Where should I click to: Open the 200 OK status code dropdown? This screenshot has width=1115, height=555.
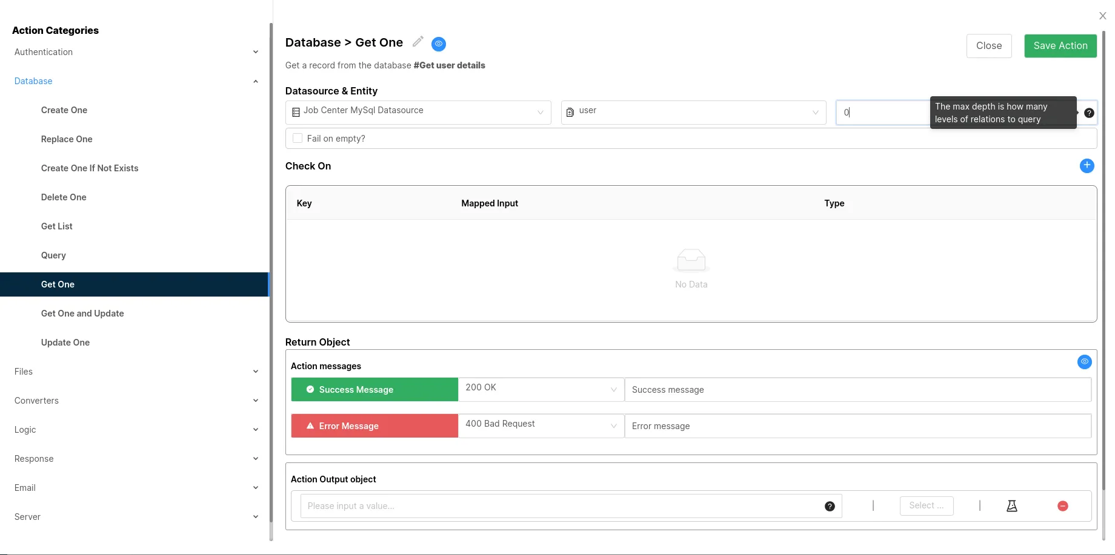(541, 390)
